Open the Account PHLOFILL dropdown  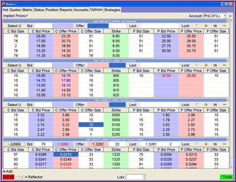click(x=225, y=16)
